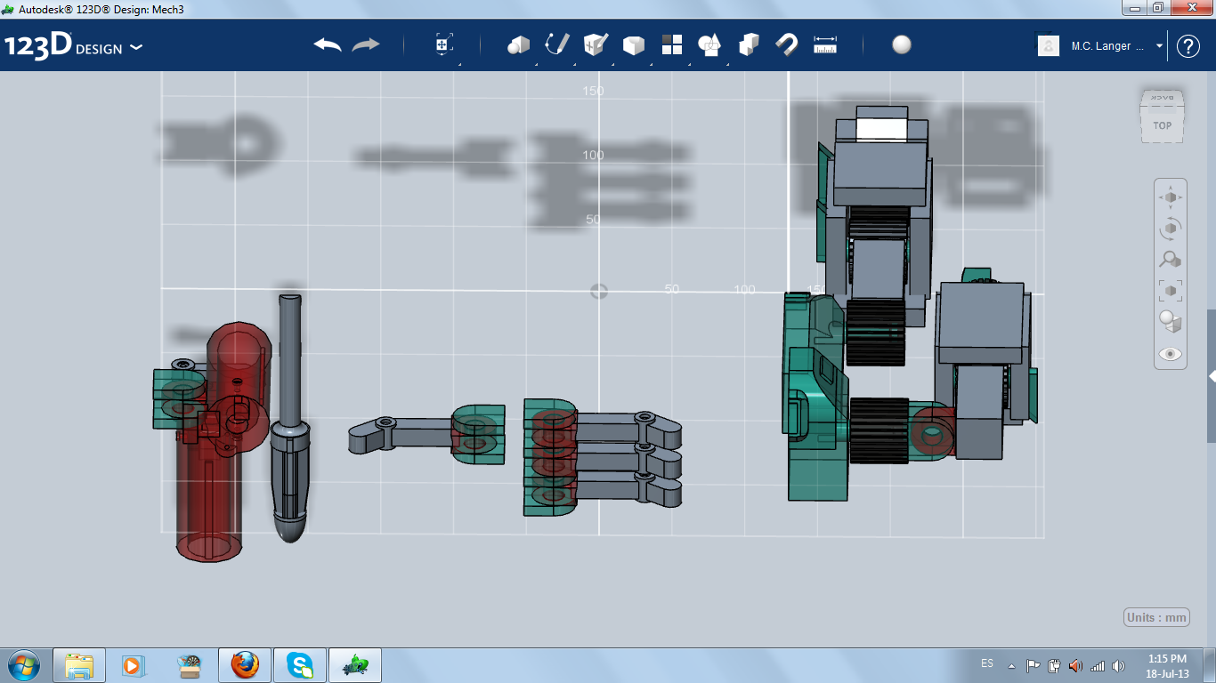Click the network signal tray icon
Viewport: 1216px width, 683px height.
1098,665
